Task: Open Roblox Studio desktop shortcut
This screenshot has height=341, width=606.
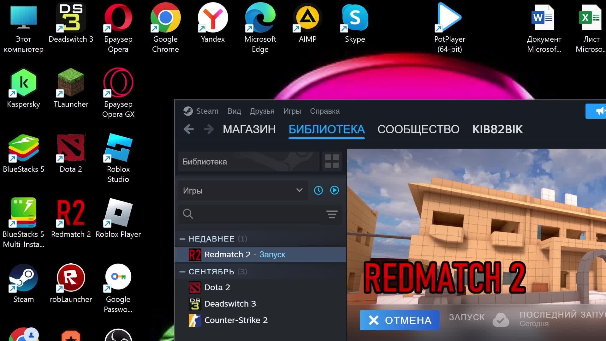Action: click(x=118, y=158)
